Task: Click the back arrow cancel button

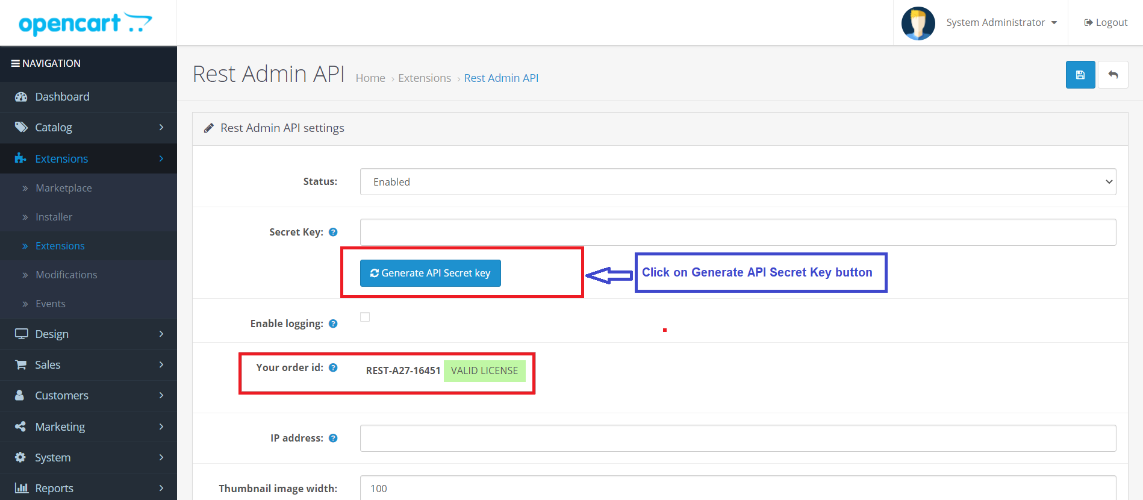Action: [x=1113, y=75]
